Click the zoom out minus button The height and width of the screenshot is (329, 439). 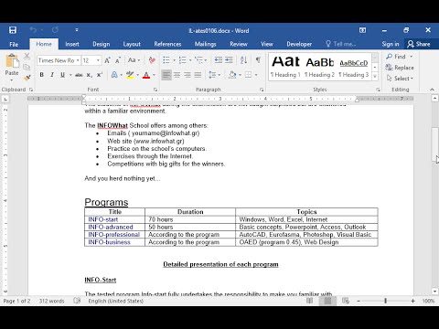(x=359, y=301)
